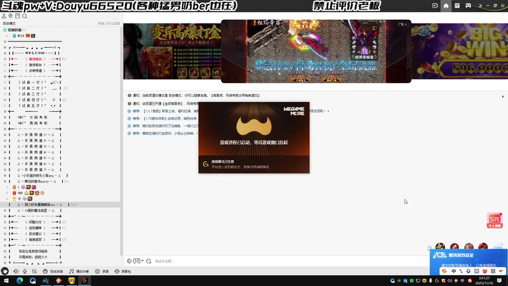Click the taskbar clock showing 3:51:27
The height and width of the screenshot is (286, 508).
[485, 280]
